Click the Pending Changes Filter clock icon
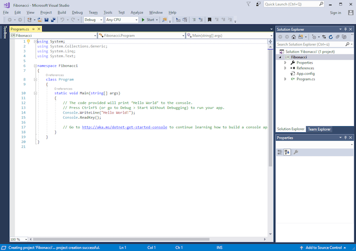This screenshot has height=251, width=356. click(x=314, y=37)
